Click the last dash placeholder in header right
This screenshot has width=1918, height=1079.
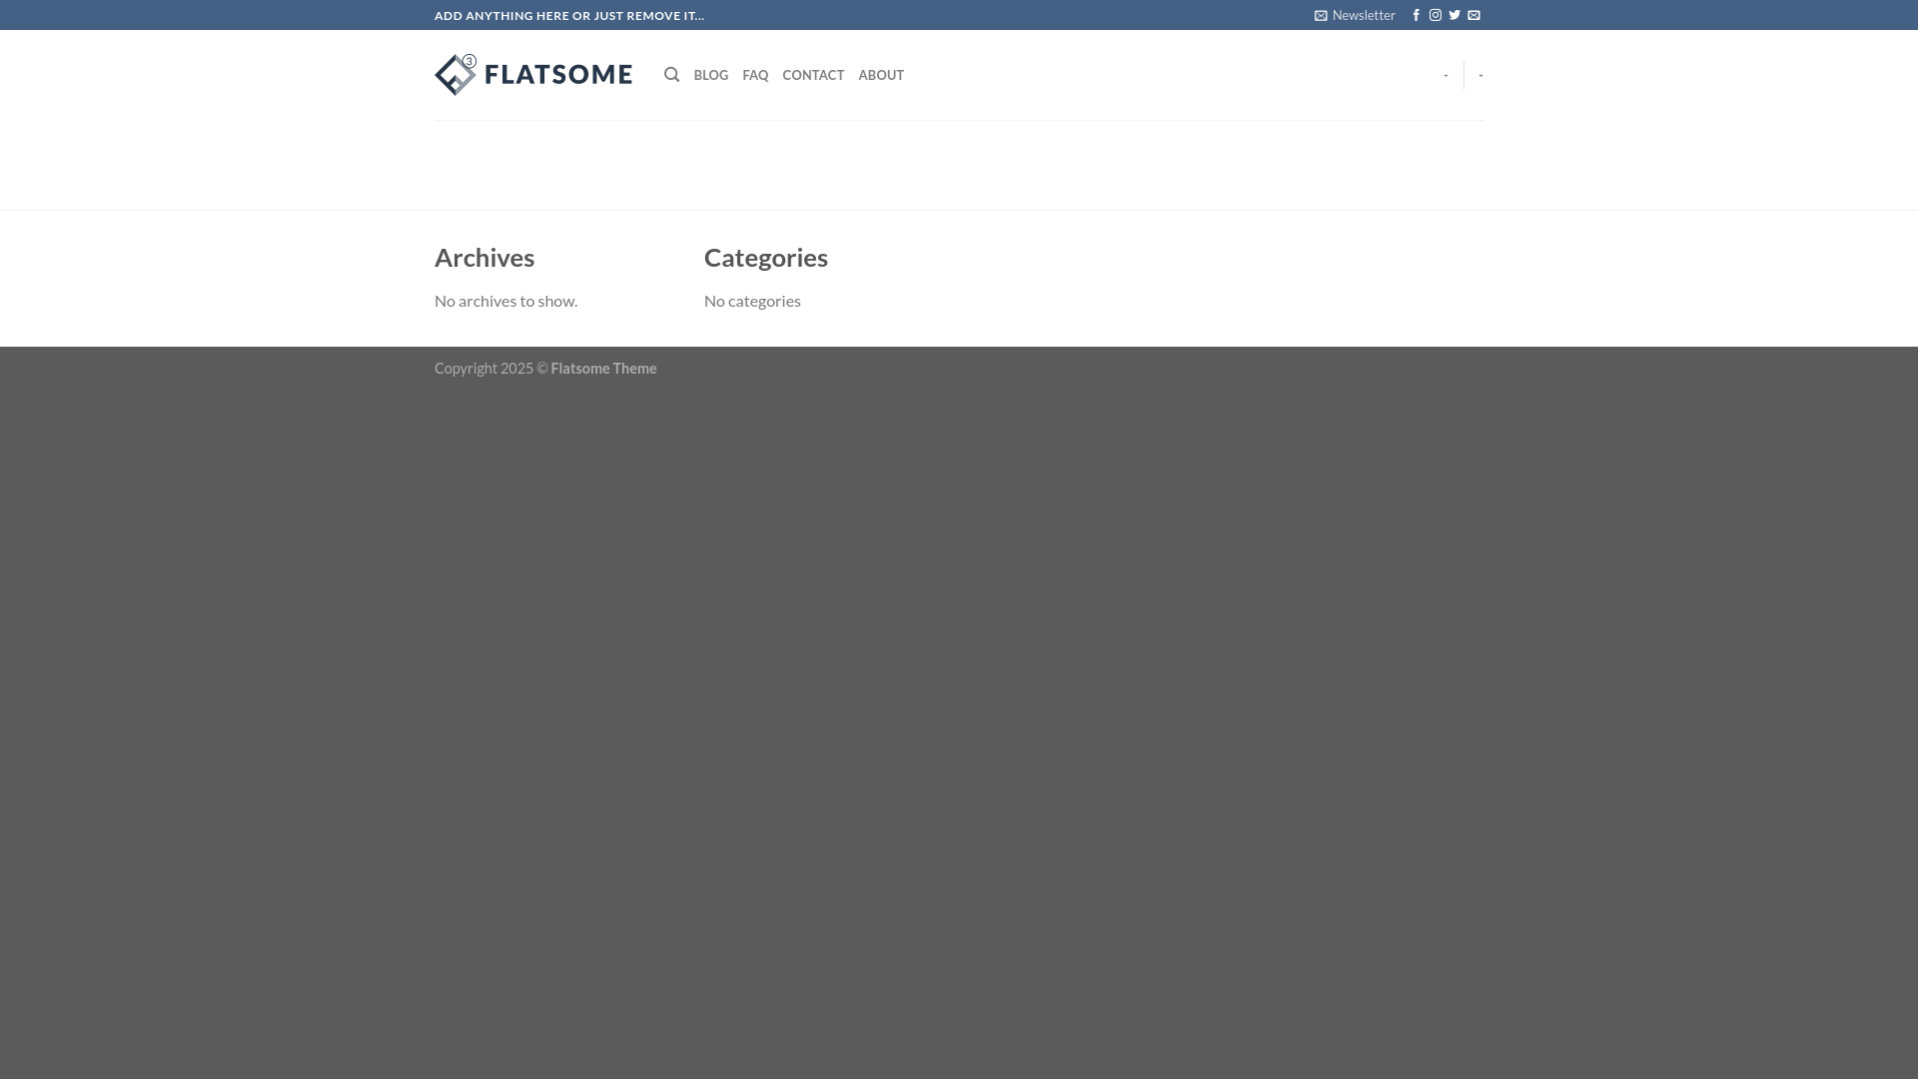point(1480,75)
